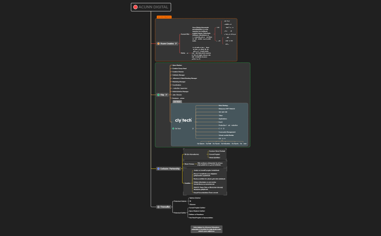Image resolution: width=381 pixels, height=236 pixels.
Task: Click the blue marker on Exclusive Partnership
Action: click(x=159, y=169)
